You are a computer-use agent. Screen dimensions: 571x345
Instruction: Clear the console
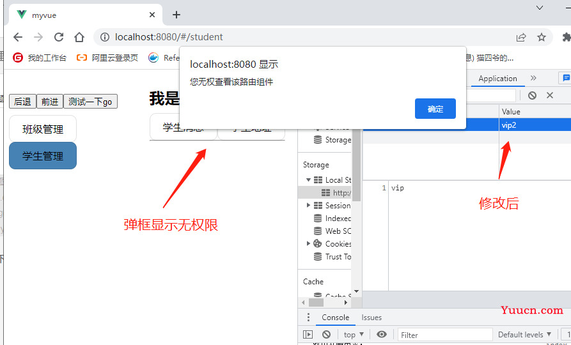pos(326,334)
